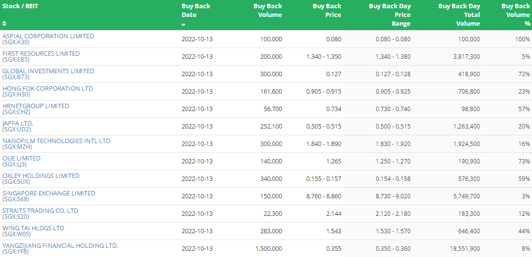The width and height of the screenshot is (532, 257).
Task: Select total volume 3,817,300
Action: [x=466, y=57]
